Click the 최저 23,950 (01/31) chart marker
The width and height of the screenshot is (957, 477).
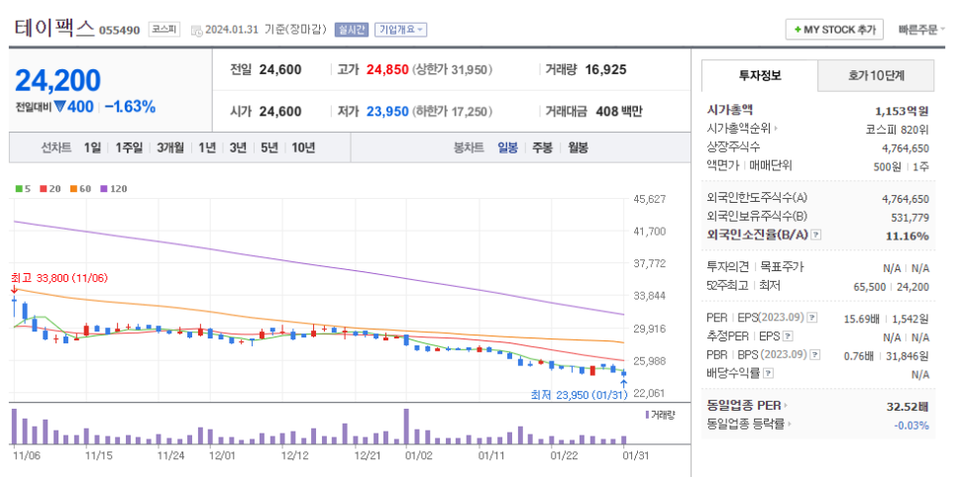coord(580,395)
